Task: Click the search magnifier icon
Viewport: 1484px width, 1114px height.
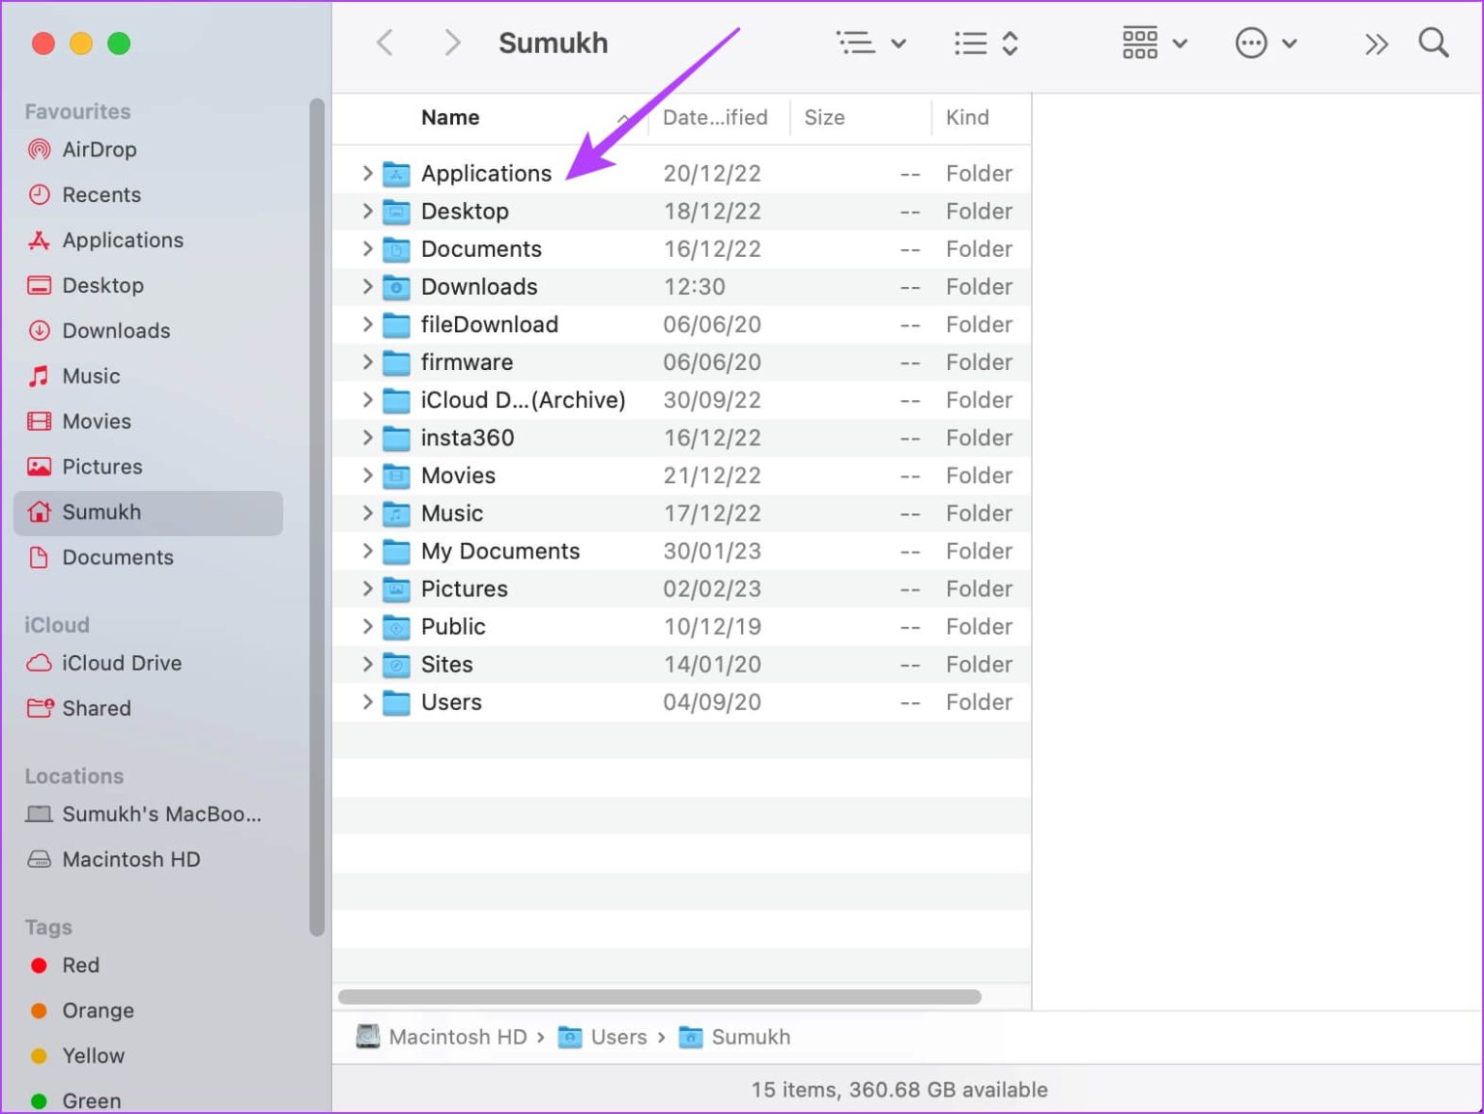Action: (1433, 43)
